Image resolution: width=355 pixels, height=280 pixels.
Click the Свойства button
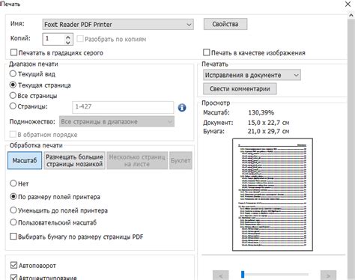click(x=225, y=24)
